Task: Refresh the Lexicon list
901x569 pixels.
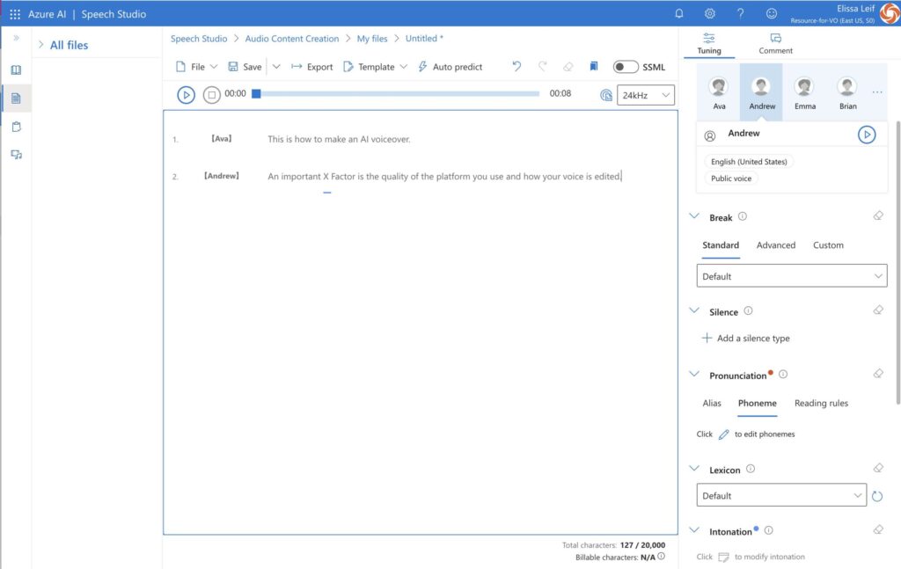Action: tap(877, 496)
